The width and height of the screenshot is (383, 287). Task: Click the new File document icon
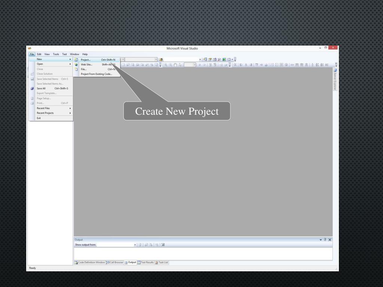pos(76,69)
